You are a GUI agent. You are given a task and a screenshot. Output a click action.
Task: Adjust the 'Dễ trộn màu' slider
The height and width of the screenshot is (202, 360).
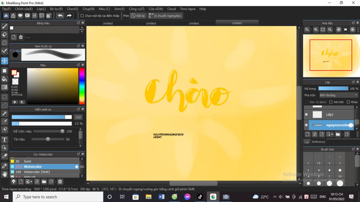click(x=49, y=131)
